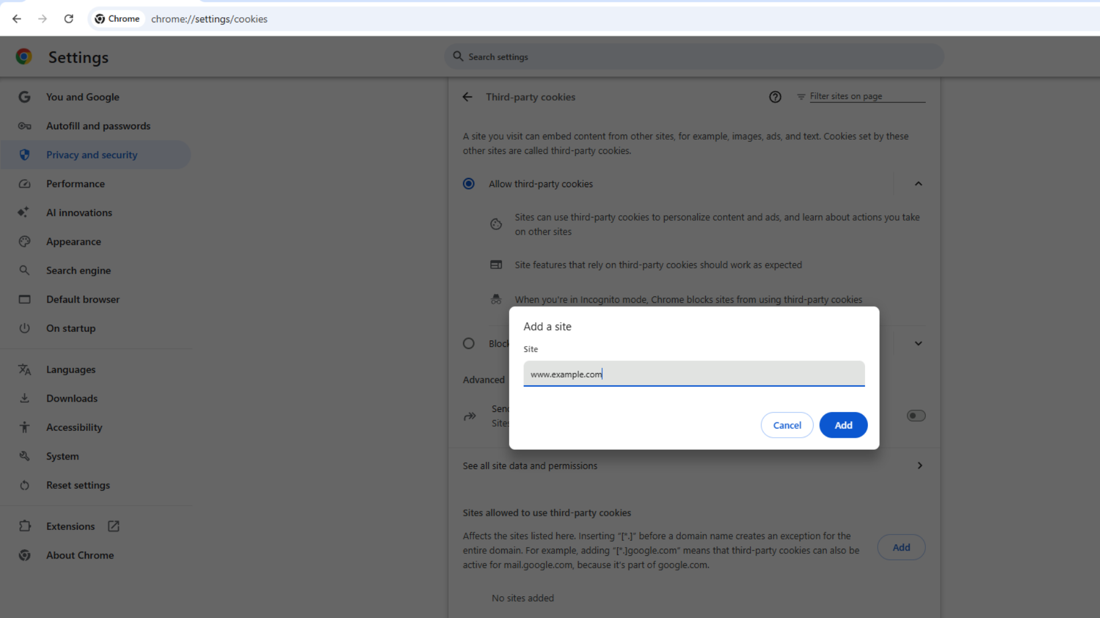Click the Sites allowed to use third-party cookies heading
1100x618 pixels.
pyautogui.click(x=547, y=513)
